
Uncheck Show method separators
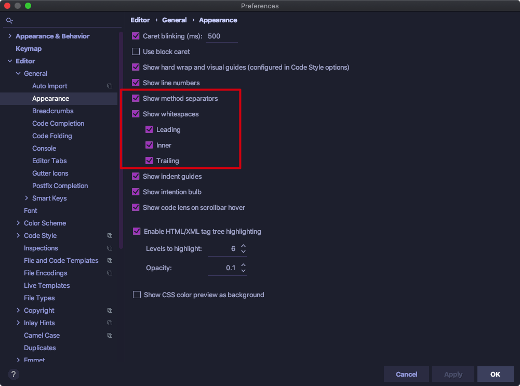pyautogui.click(x=136, y=99)
